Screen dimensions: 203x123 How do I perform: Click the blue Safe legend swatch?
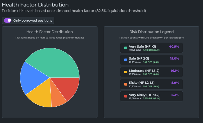126,60
